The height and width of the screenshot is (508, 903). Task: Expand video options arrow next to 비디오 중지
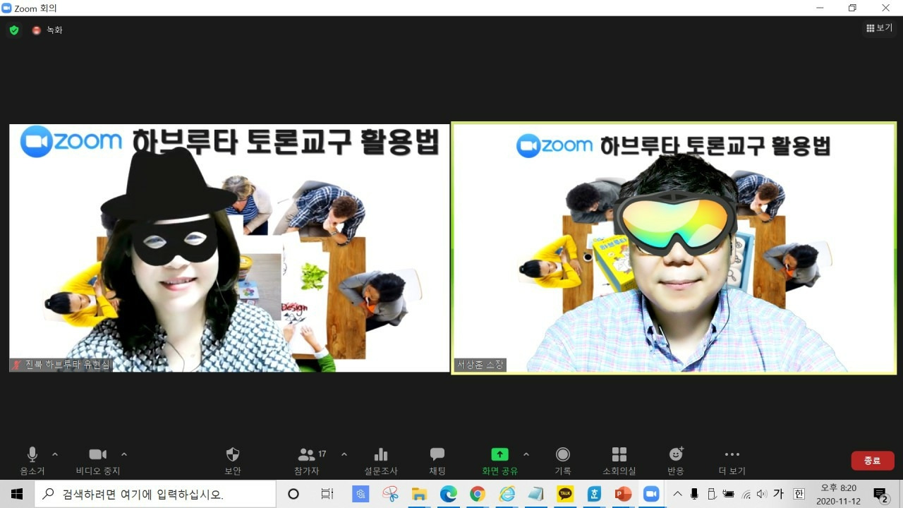[x=124, y=454]
